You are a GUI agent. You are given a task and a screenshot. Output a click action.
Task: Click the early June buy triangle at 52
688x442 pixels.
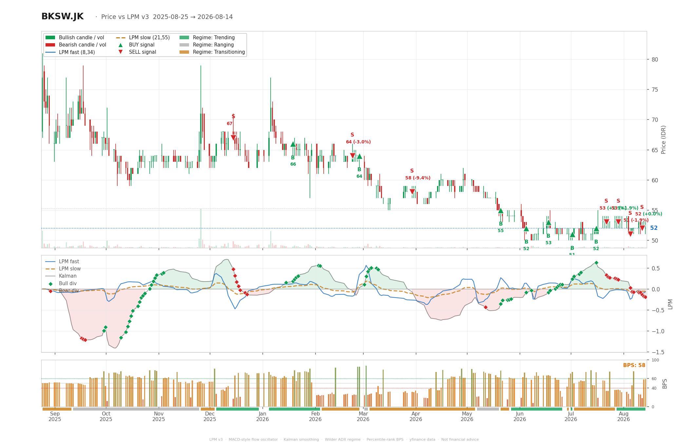point(526,229)
